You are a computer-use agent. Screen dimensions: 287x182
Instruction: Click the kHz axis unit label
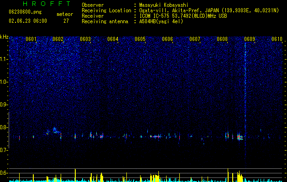click(4, 37)
